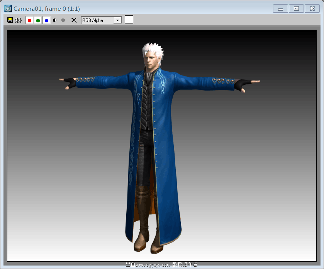The height and width of the screenshot is (269, 324).
Task: Maximize the rendered frame window
Action: 296,8
